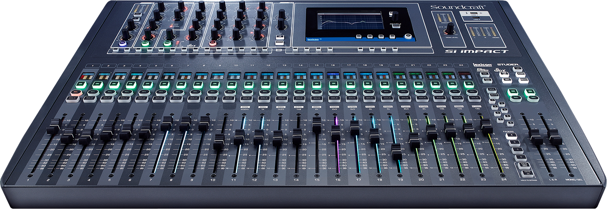
Task: Click the channel 13 number label strip
Action: coord(284,65)
